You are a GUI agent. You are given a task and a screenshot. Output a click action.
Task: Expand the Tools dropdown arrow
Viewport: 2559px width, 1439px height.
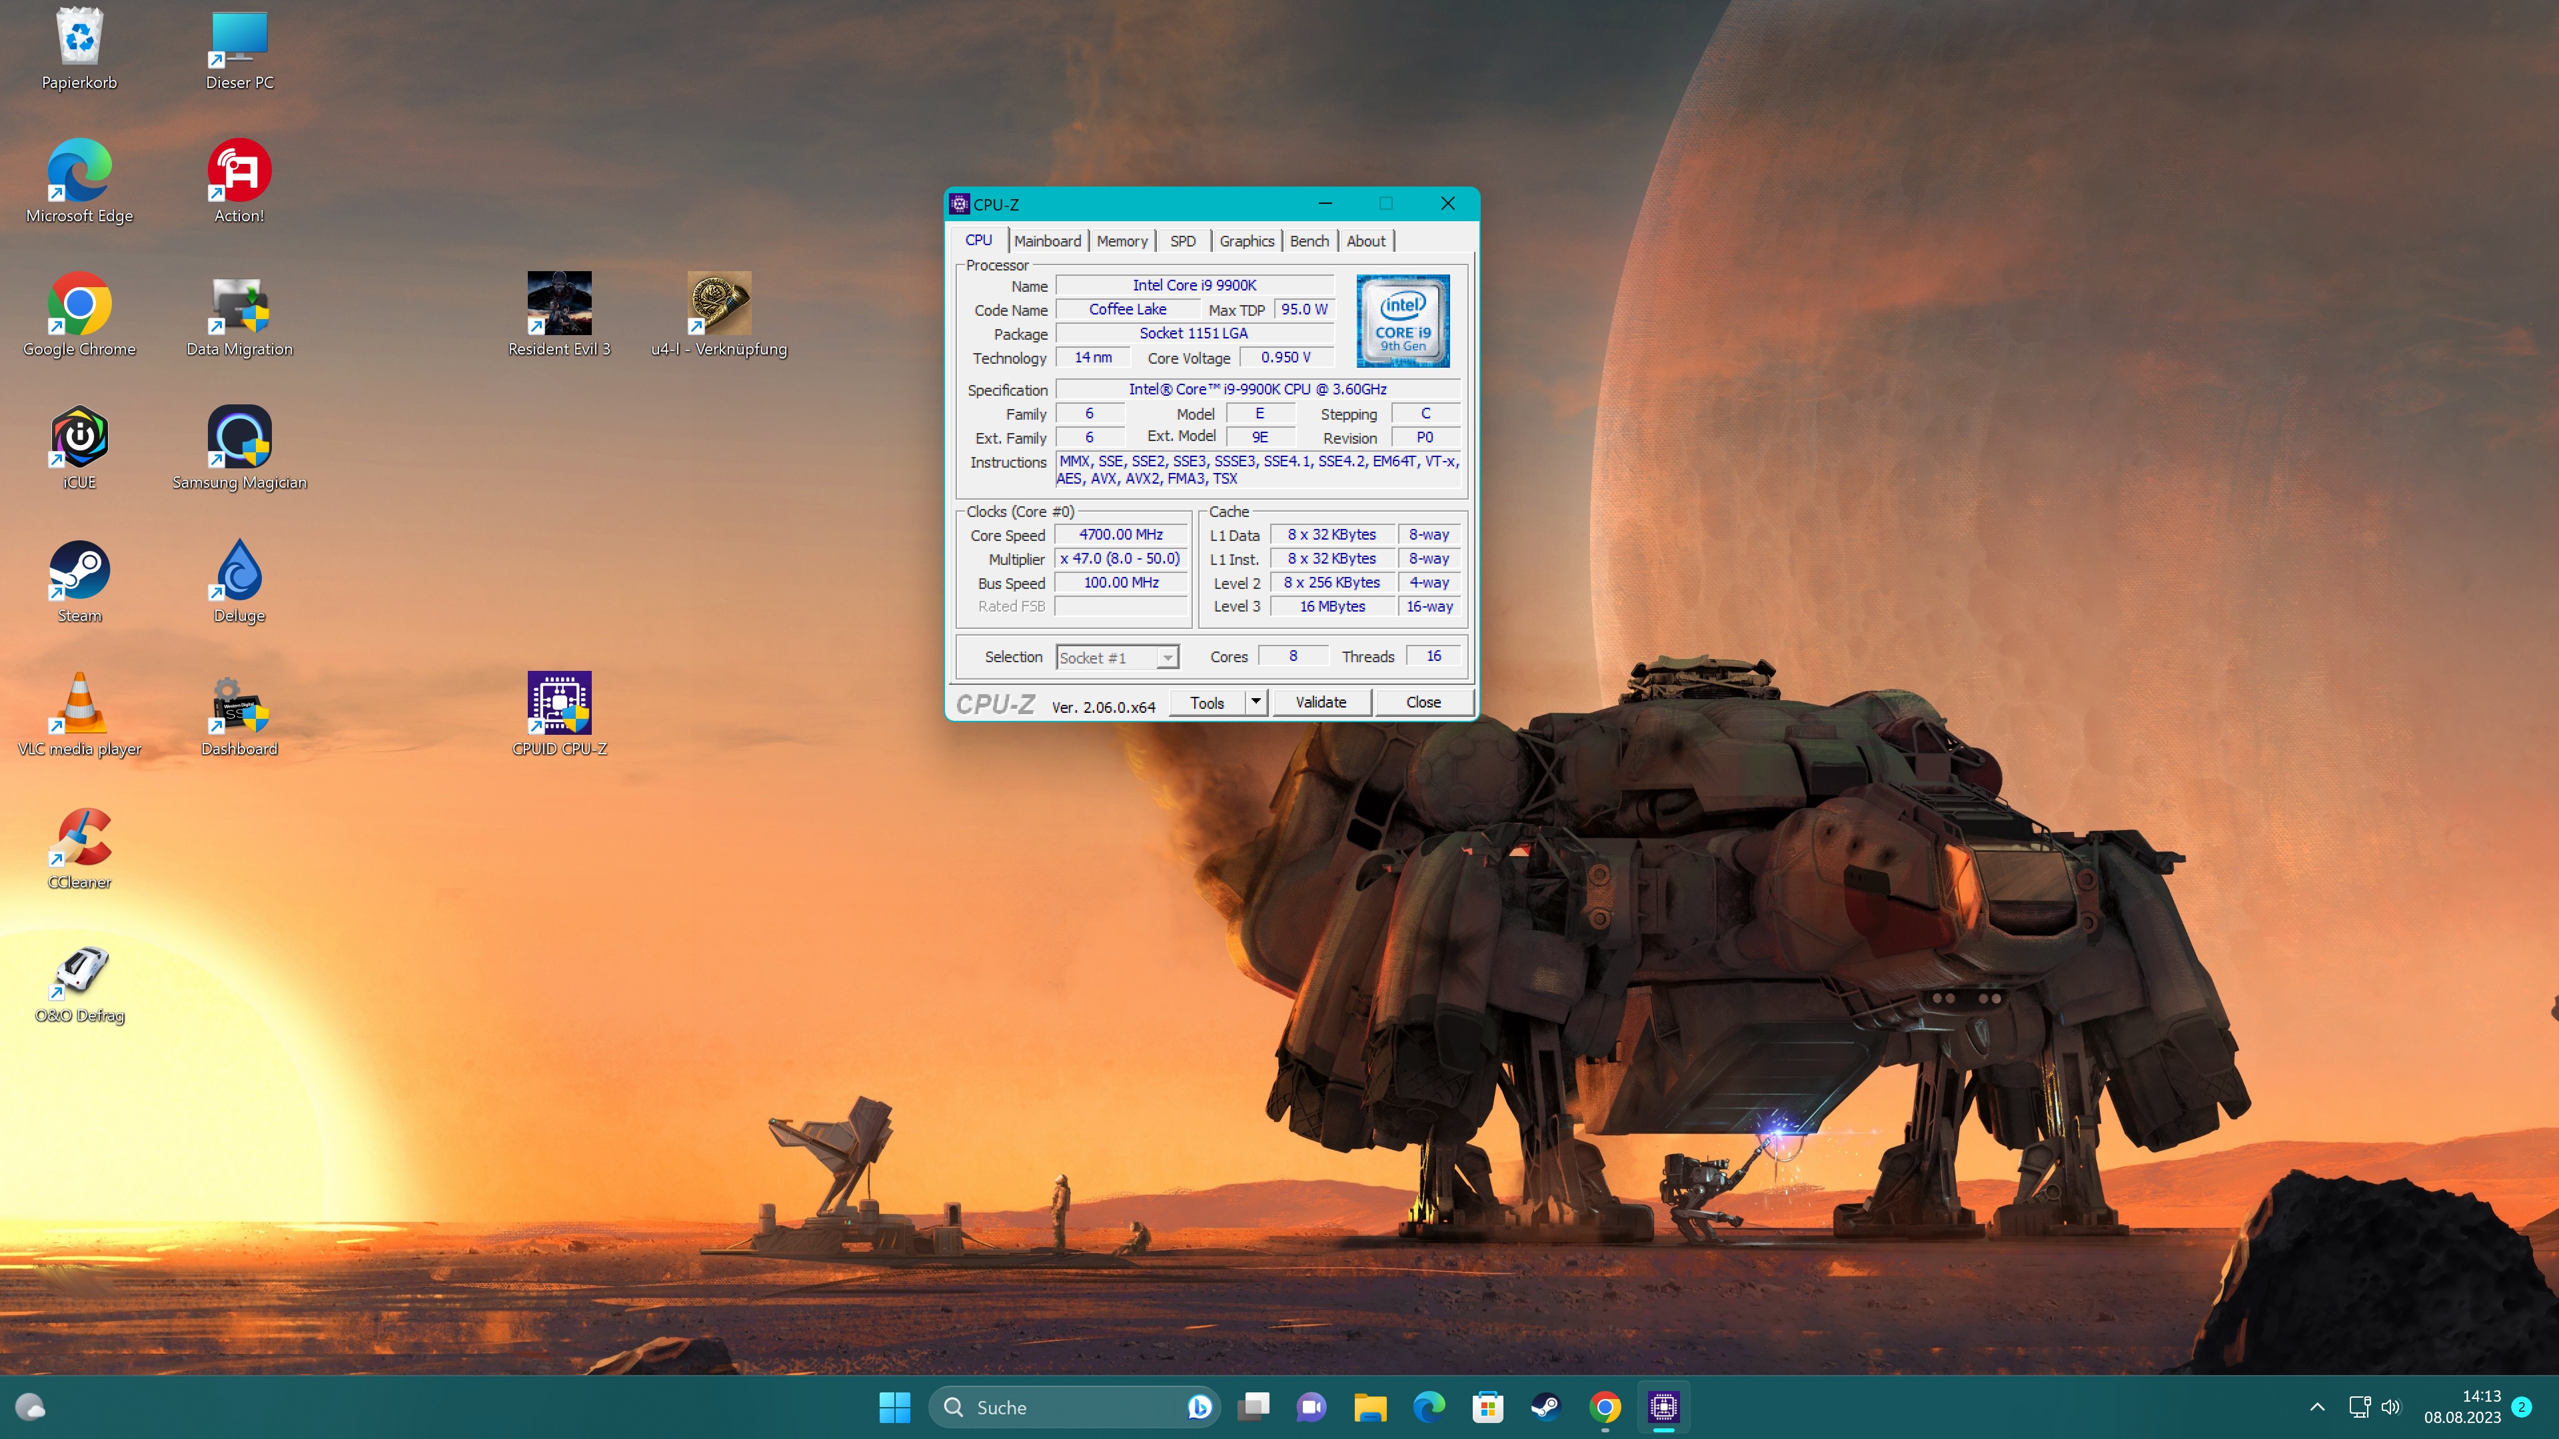1256,702
